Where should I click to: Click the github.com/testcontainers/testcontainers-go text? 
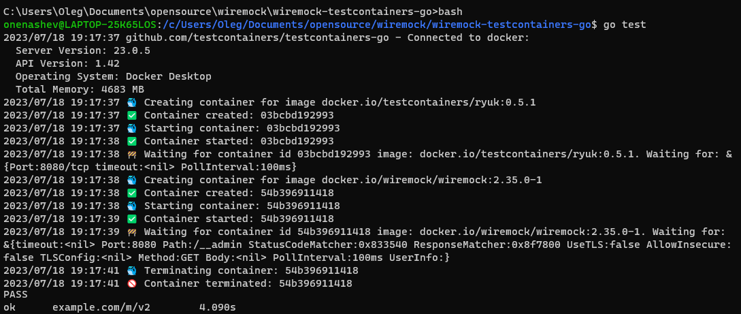[257, 38]
